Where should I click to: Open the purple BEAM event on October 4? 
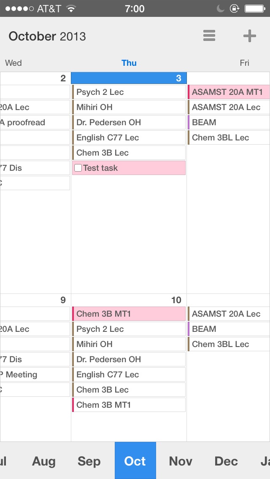tap(229, 122)
